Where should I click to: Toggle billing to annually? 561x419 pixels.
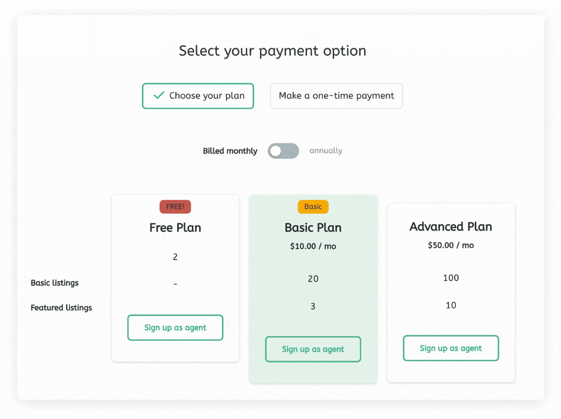(x=283, y=151)
